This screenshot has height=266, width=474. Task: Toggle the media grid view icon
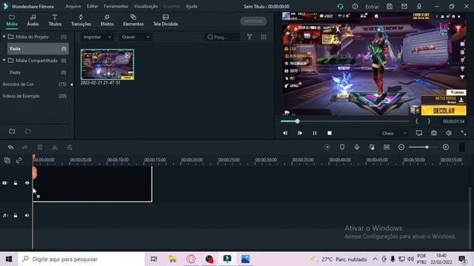click(x=264, y=37)
